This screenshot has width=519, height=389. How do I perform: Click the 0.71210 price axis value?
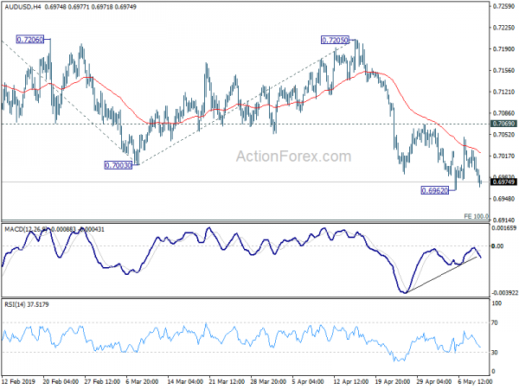click(x=503, y=92)
